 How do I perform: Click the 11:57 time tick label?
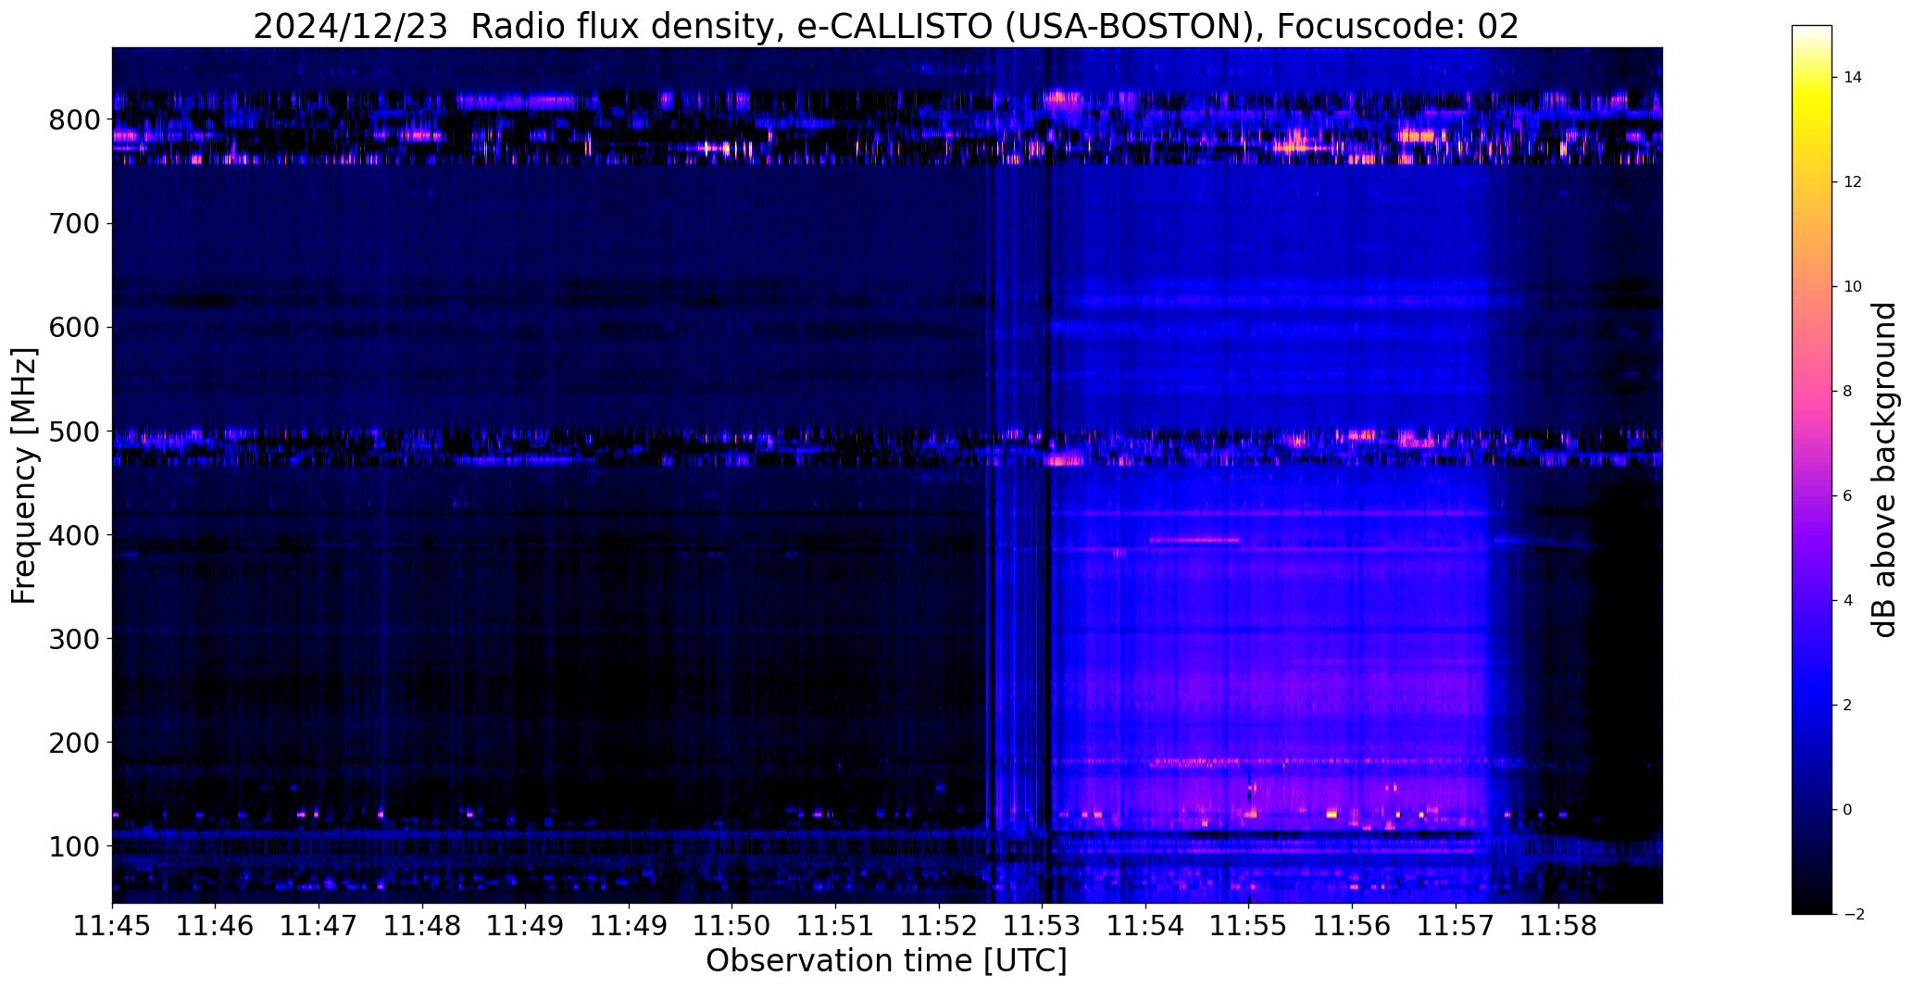(x=1456, y=927)
